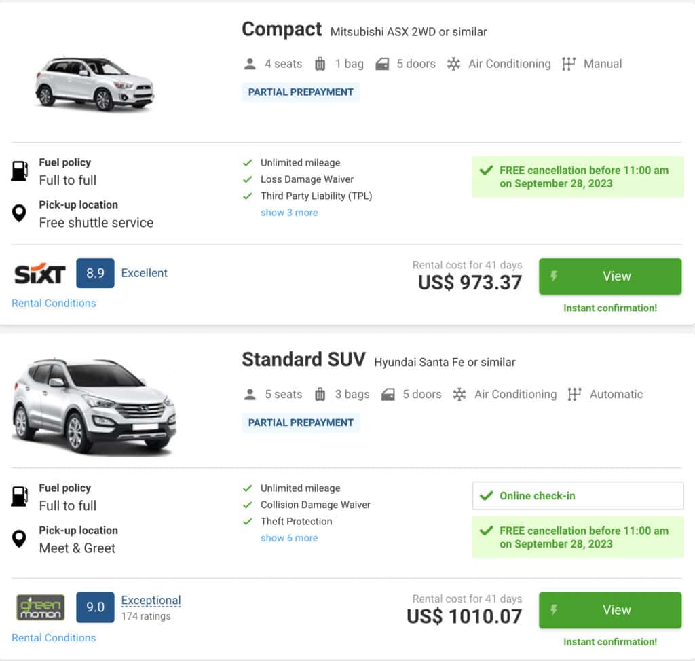Click the Green Motion company logo
This screenshot has width=695, height=661.
click(x=39, y=607)
